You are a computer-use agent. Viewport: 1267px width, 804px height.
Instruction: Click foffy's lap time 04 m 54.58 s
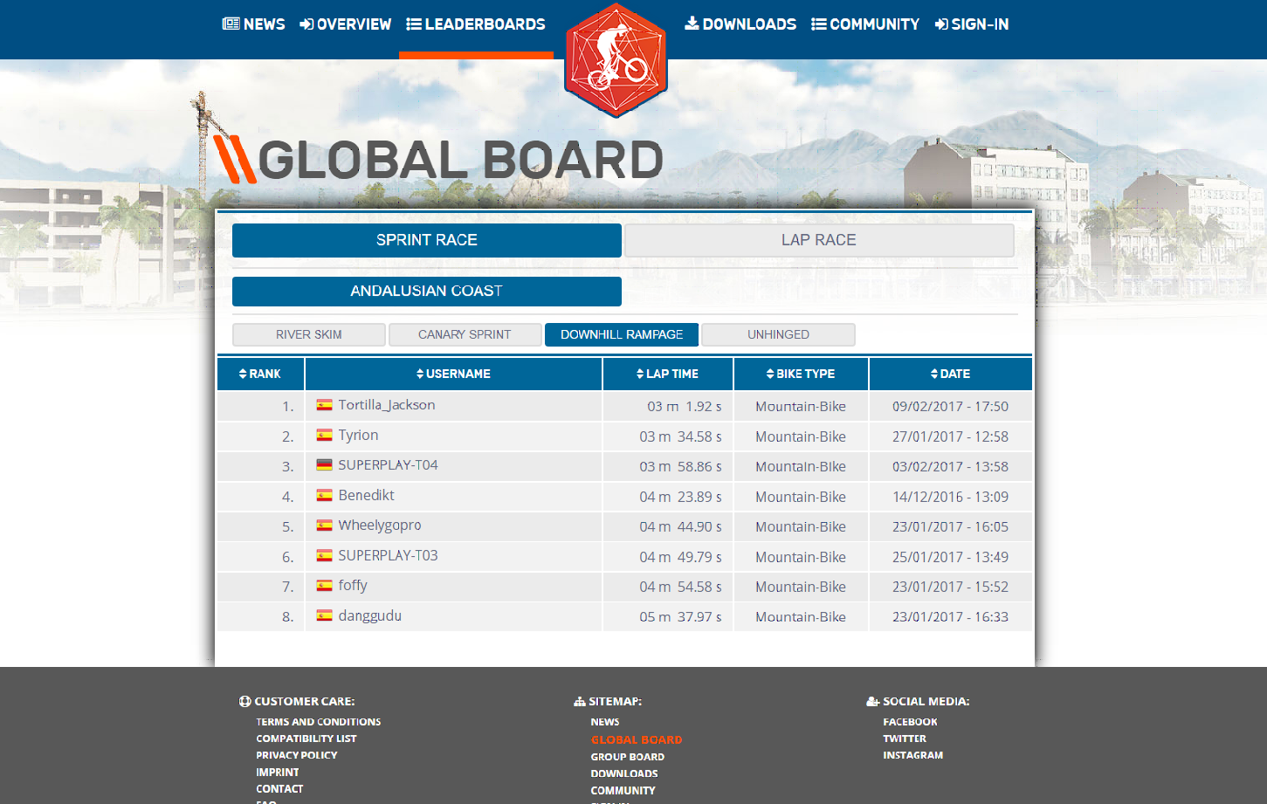point(681,587)
